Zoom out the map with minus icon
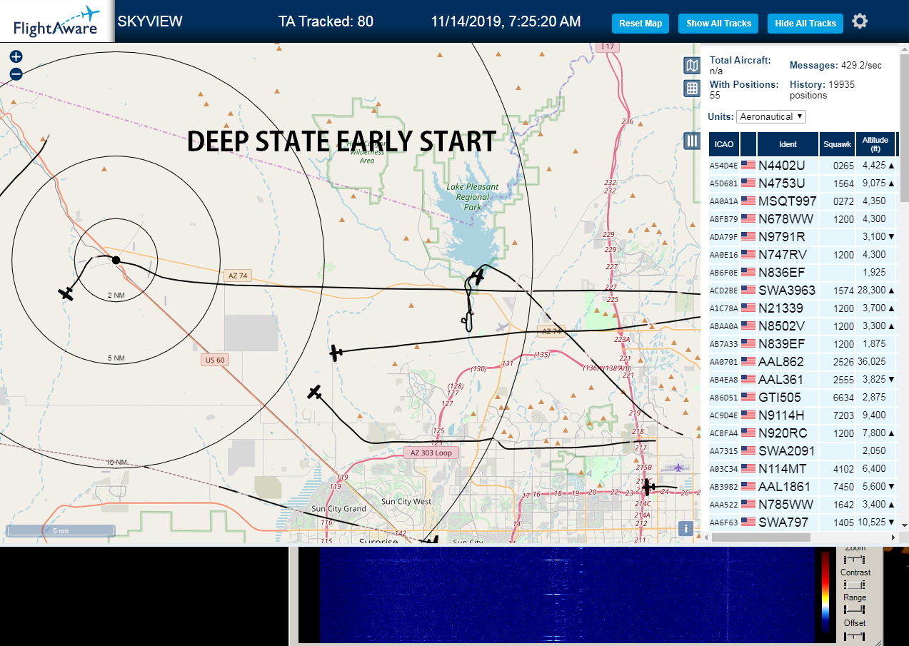The width and height of the screenshot is (909, 646). 16,74
